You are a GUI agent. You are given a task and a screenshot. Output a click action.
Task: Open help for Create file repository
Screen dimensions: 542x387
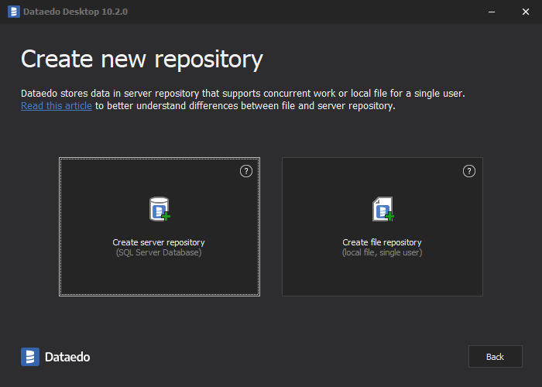click(x=469, y=171)
